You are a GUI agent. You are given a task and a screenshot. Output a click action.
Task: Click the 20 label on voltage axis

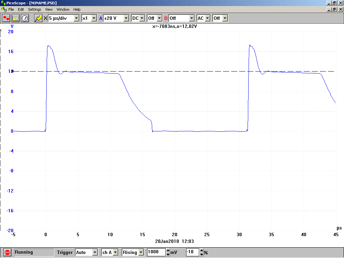(10, 32)
